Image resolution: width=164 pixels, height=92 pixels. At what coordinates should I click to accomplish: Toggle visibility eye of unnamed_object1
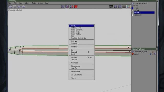click(150, 52)
